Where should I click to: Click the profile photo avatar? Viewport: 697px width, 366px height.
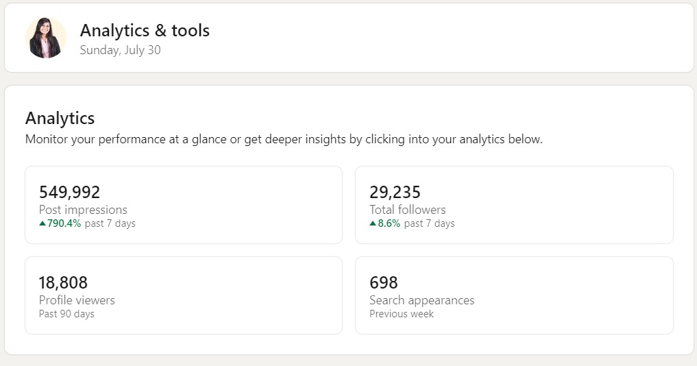[46, 38]
